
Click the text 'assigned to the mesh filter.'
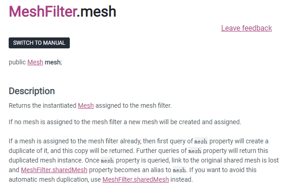tap(133, 105)
